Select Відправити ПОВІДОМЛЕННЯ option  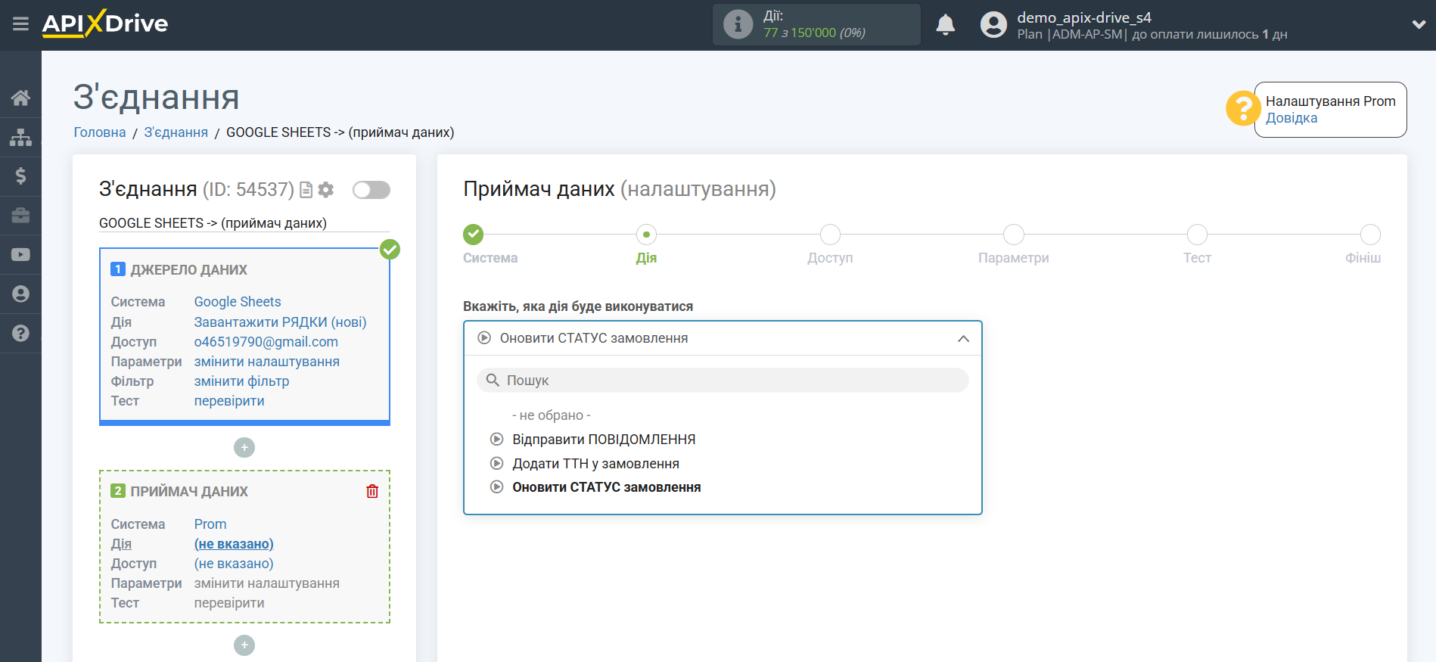pyautogui.click(x=604, y=440)
